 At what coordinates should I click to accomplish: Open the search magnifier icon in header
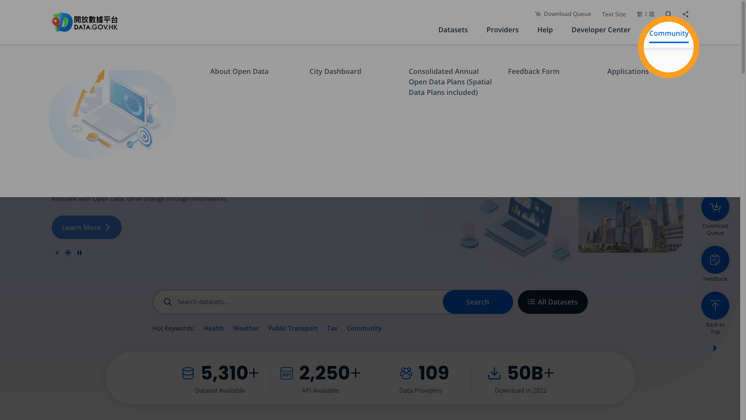[668, 14]
